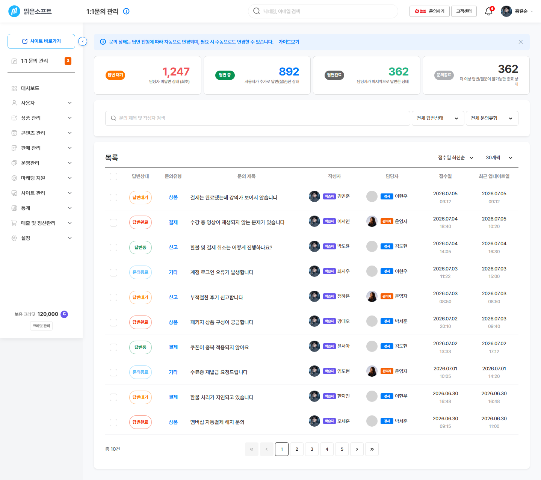Click the 고객센터 button
This screenshot has width=541, height=480.
coord(464,11)
